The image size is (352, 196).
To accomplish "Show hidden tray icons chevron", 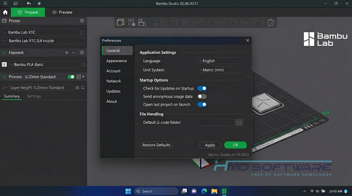I will coord(304,191).
